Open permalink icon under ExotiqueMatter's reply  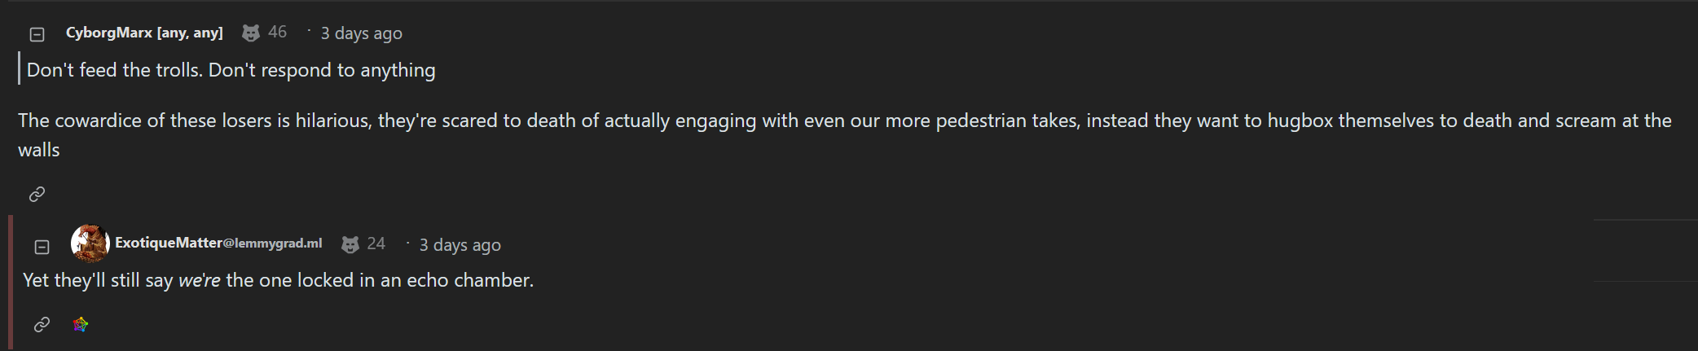[42, 325]
